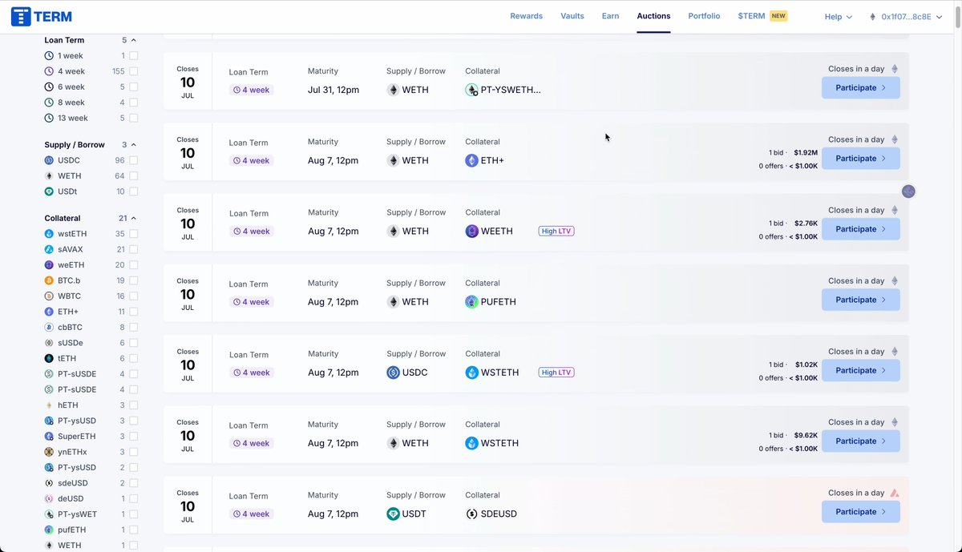Click the sAVAX filter token icon
Image resolution: width=962 pixels, height=552 pixels.
pos(50,249)
